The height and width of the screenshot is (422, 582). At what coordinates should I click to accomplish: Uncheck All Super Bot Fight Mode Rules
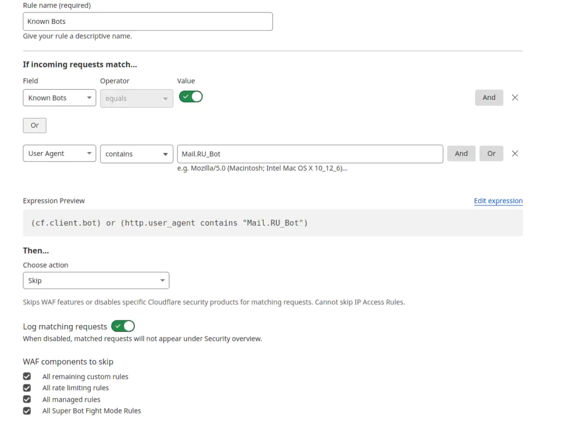(x=27, y=410)
